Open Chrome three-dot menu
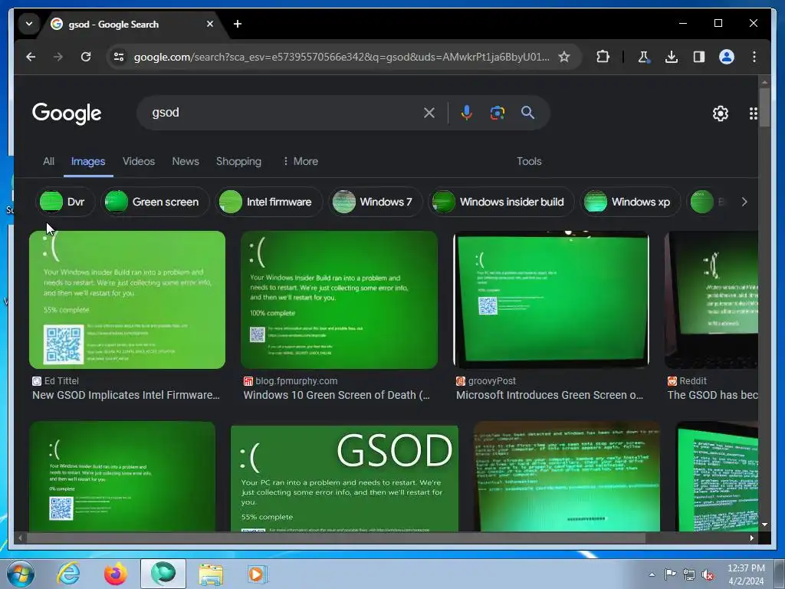The image size is (785, 589). [754, 57]
